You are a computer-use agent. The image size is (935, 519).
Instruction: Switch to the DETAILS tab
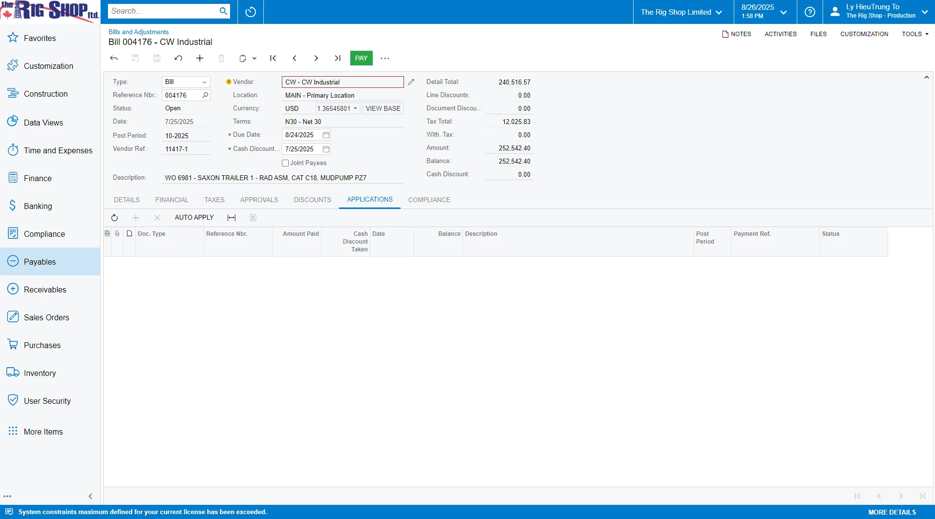click(x=127, y=200)
